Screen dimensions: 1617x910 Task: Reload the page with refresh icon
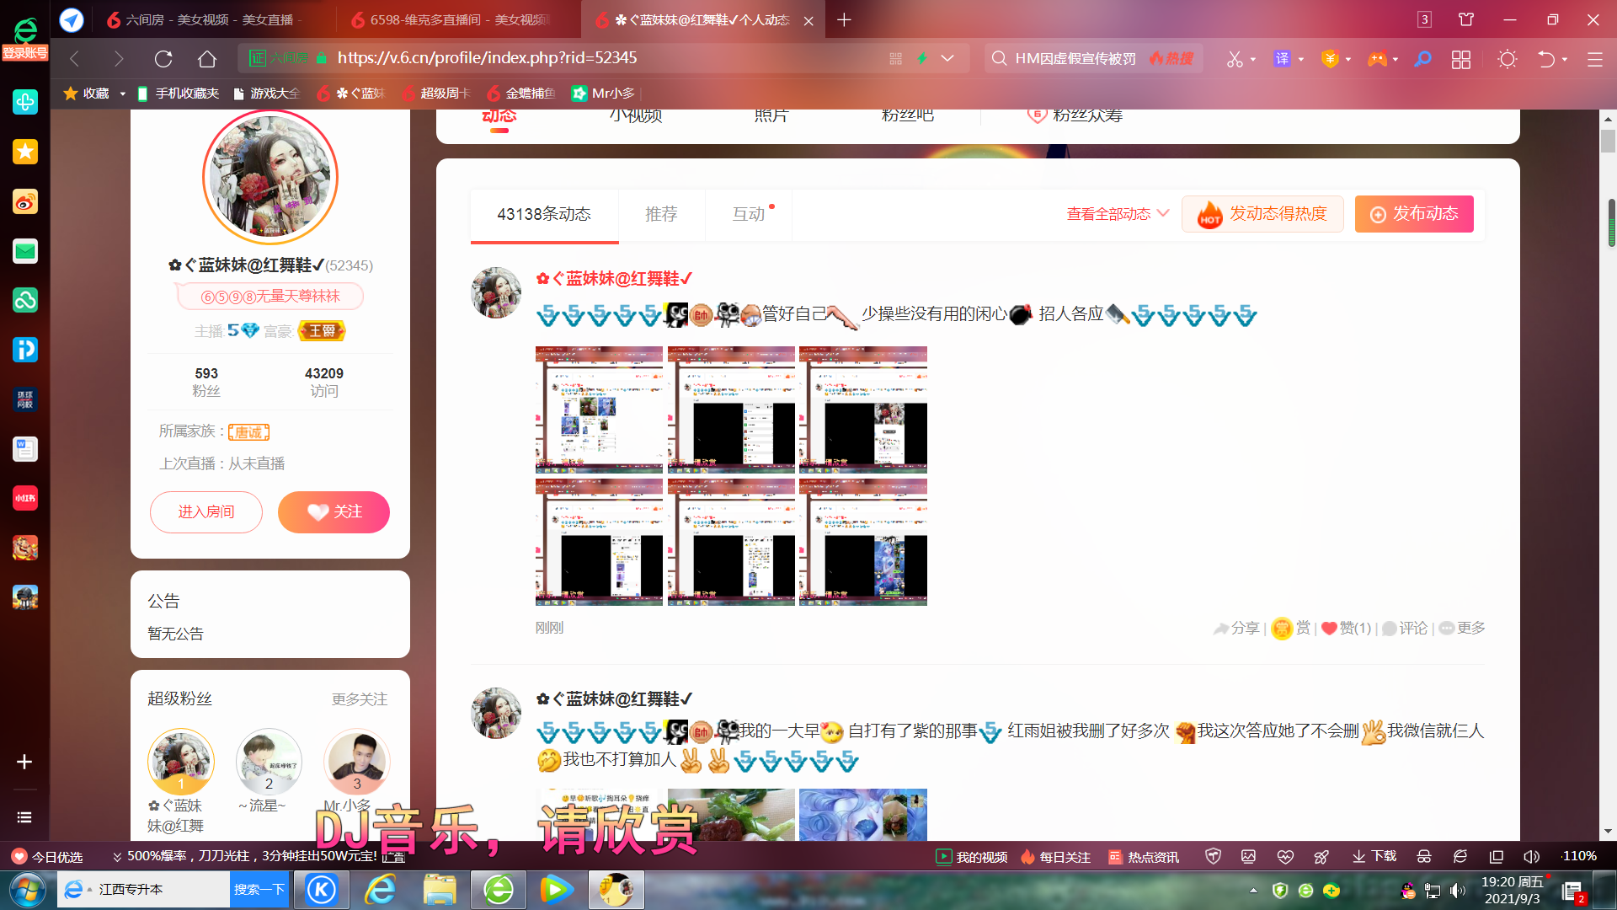pos(163,58)
